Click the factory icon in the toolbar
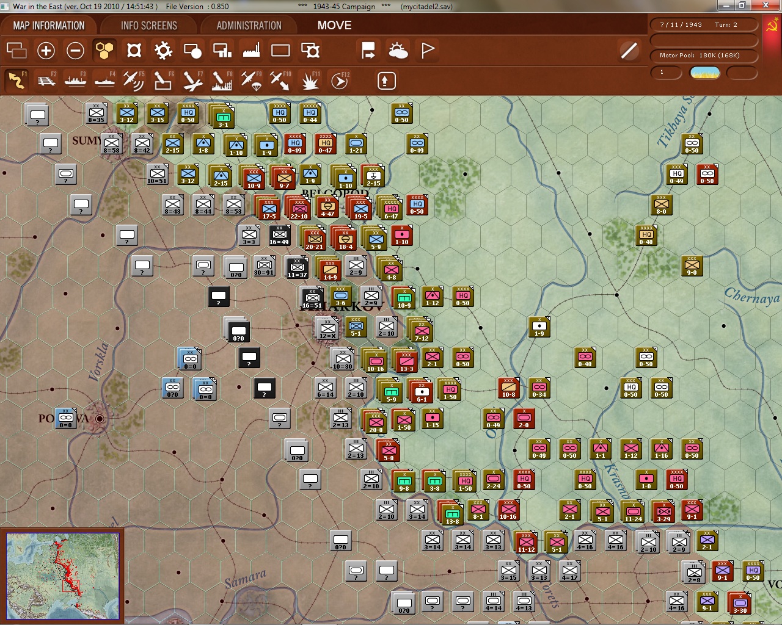This screenshot has height=625, width=782. (x=251, y=51)
